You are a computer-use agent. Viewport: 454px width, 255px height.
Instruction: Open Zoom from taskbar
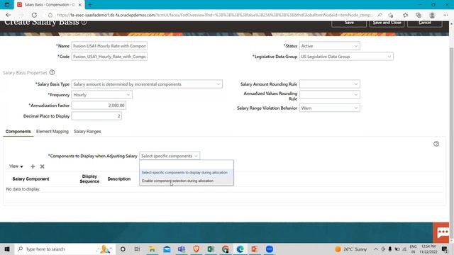pos(270,249)
